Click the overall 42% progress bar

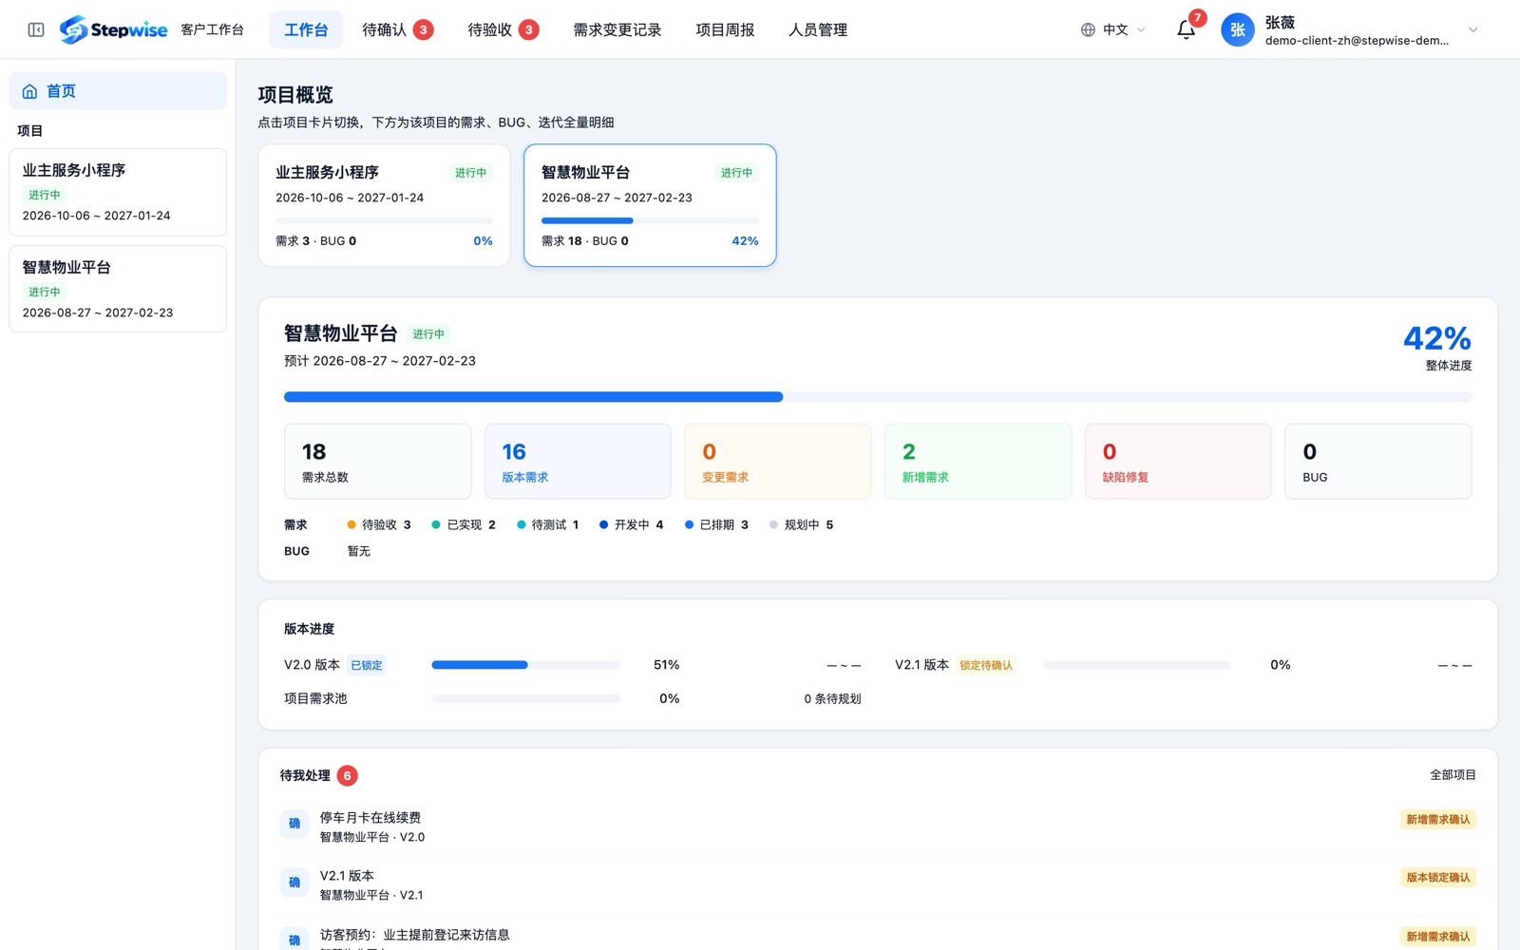pyautogui.click(x=878, y=397)
